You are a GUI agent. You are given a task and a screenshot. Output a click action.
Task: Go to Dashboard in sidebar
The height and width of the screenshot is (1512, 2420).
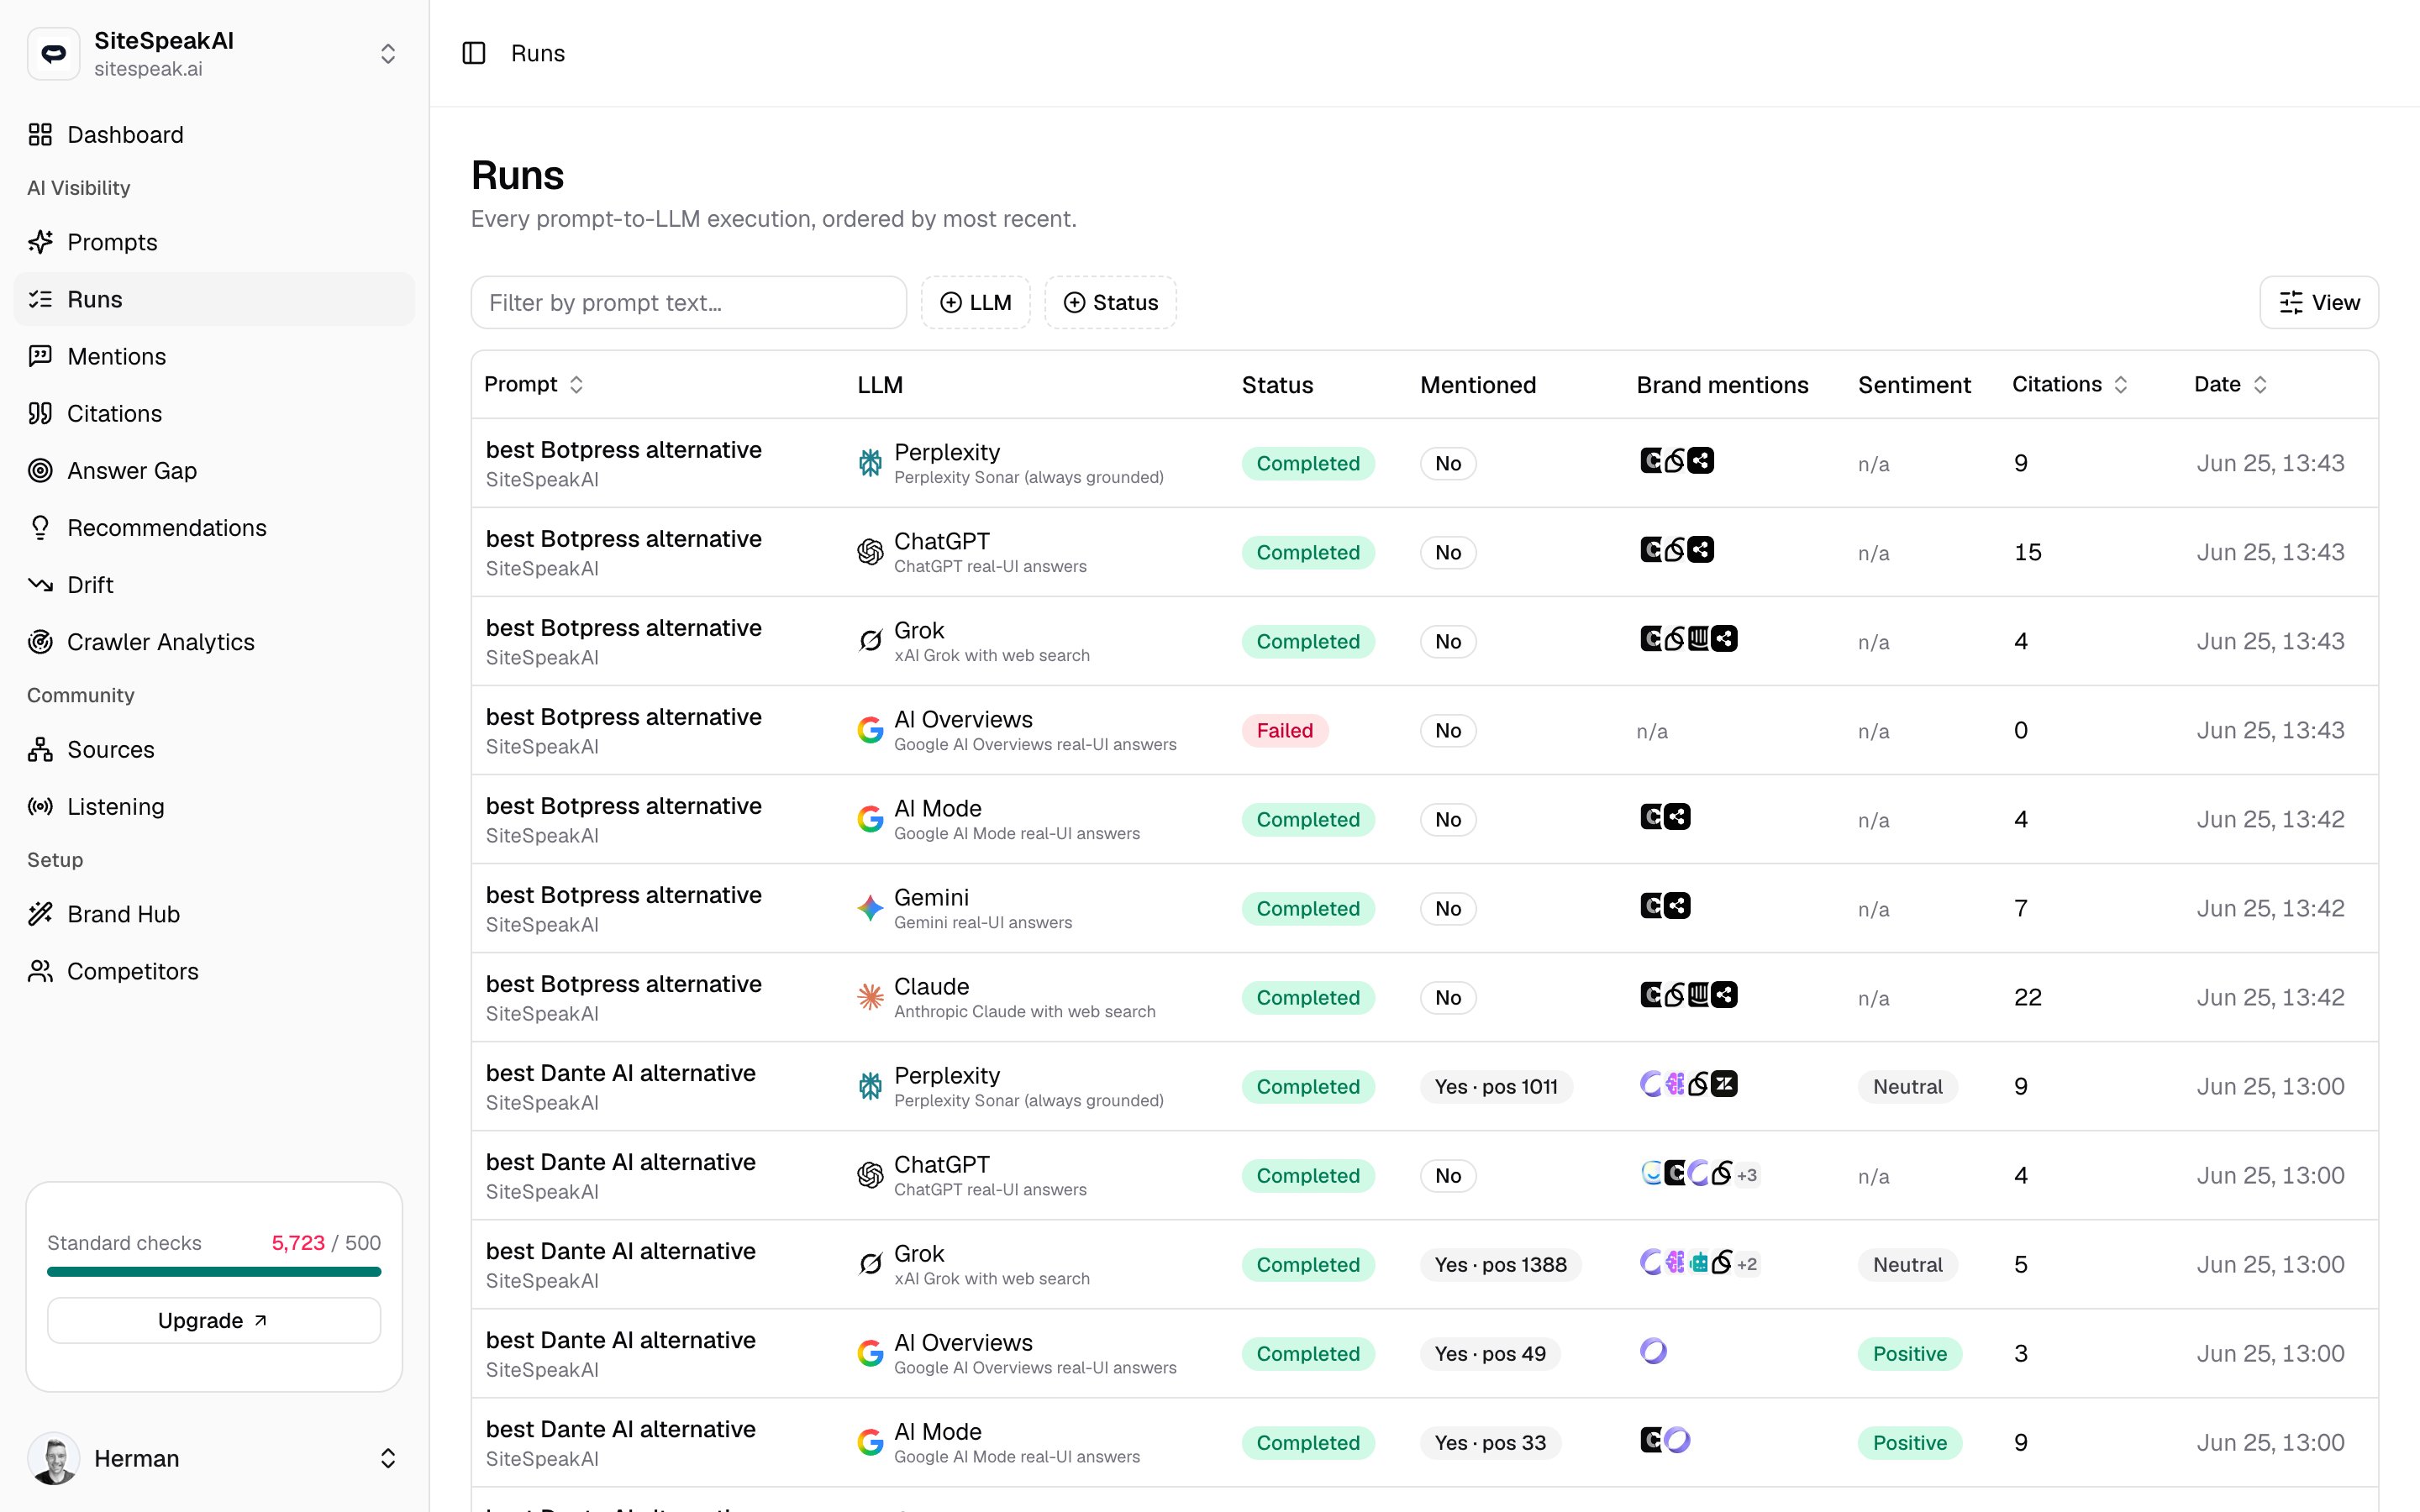tap(214, 134)
